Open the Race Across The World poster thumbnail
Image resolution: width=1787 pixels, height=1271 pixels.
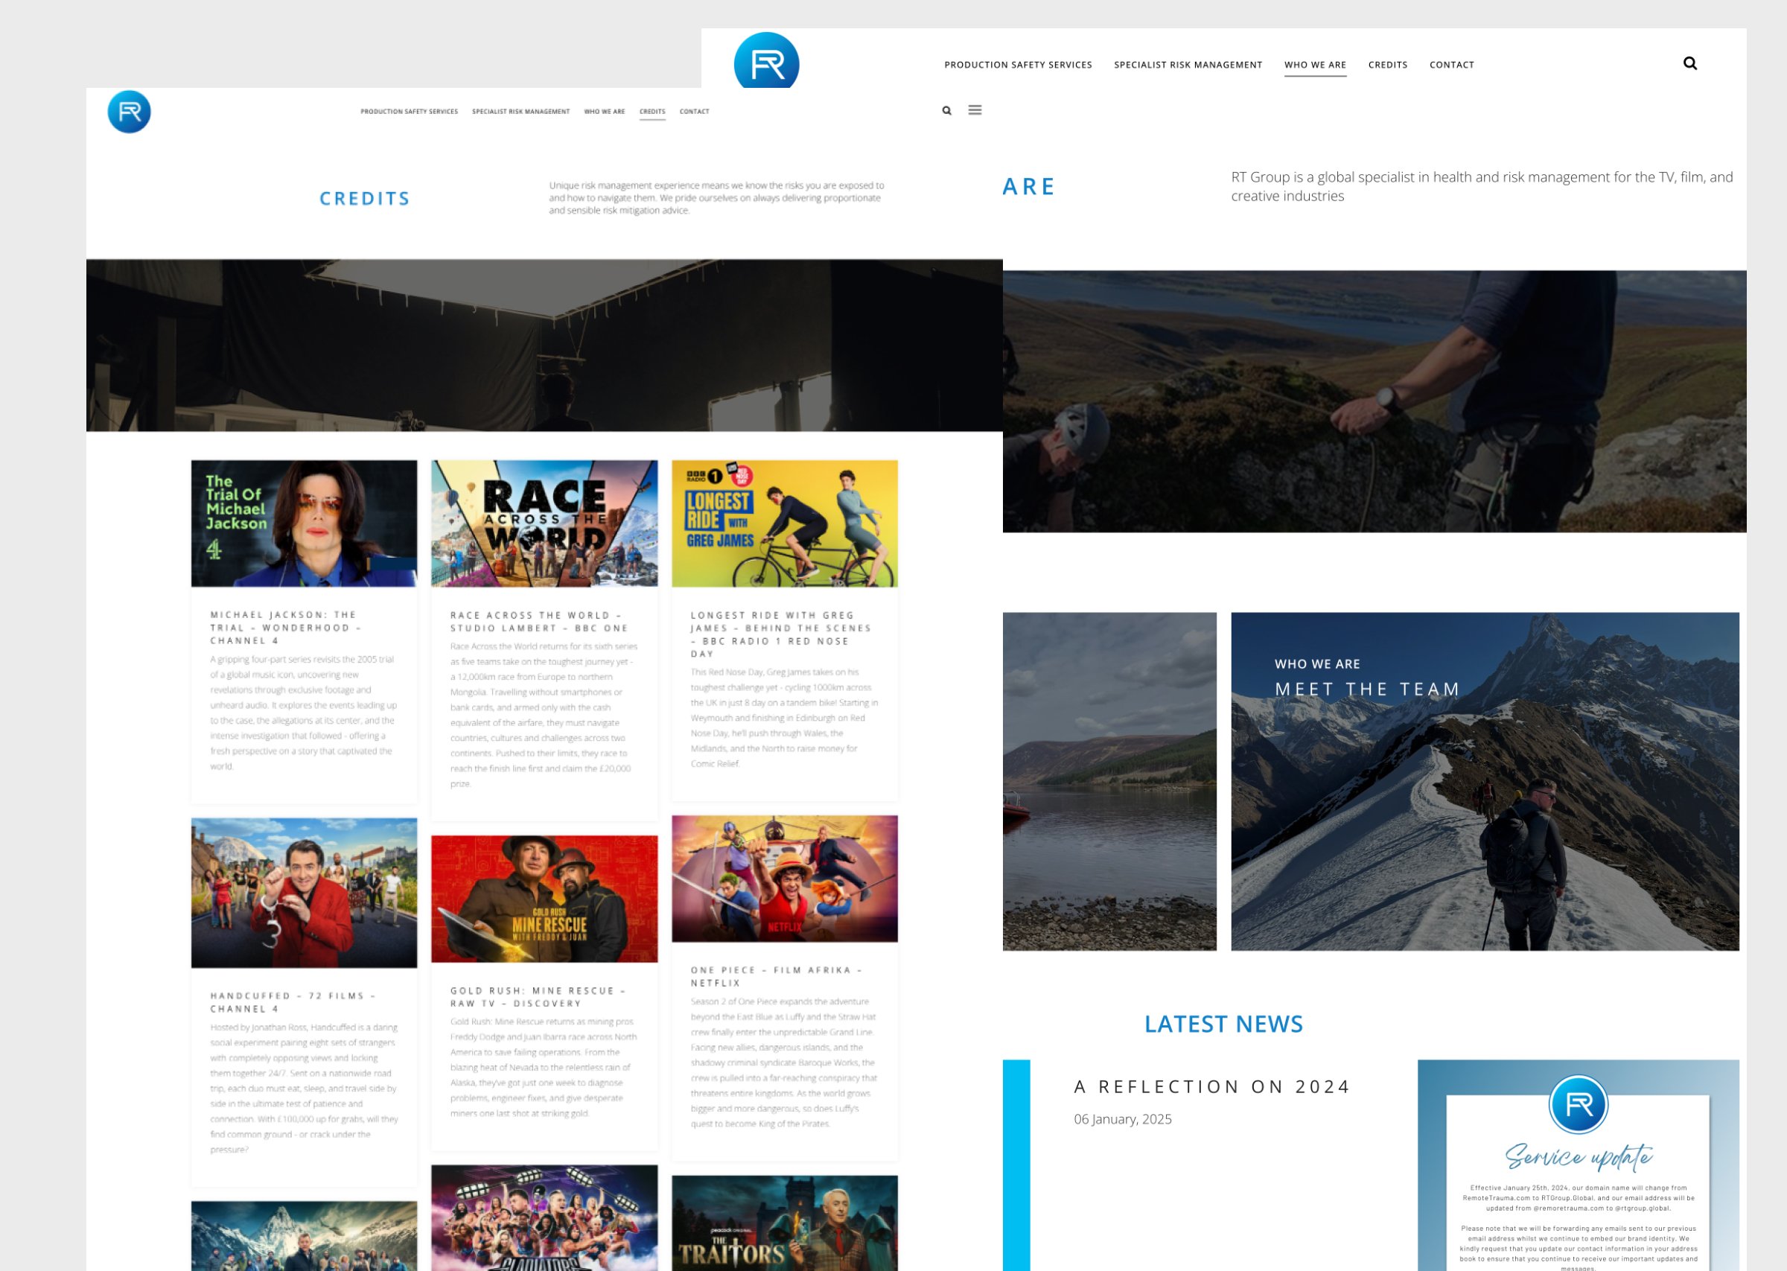(x=544, y=523)
